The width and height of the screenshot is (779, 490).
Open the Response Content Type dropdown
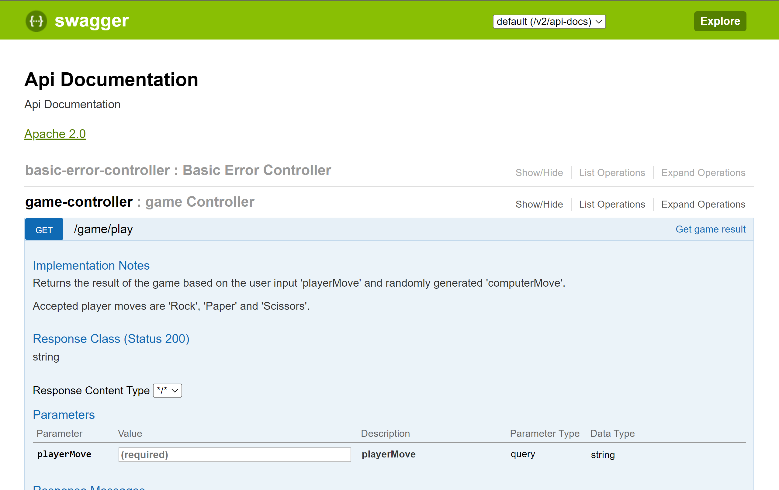pyautogui.click(x=167, y=390)
